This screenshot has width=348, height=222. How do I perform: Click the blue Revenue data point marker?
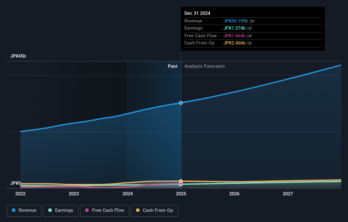tap(181, 103)
